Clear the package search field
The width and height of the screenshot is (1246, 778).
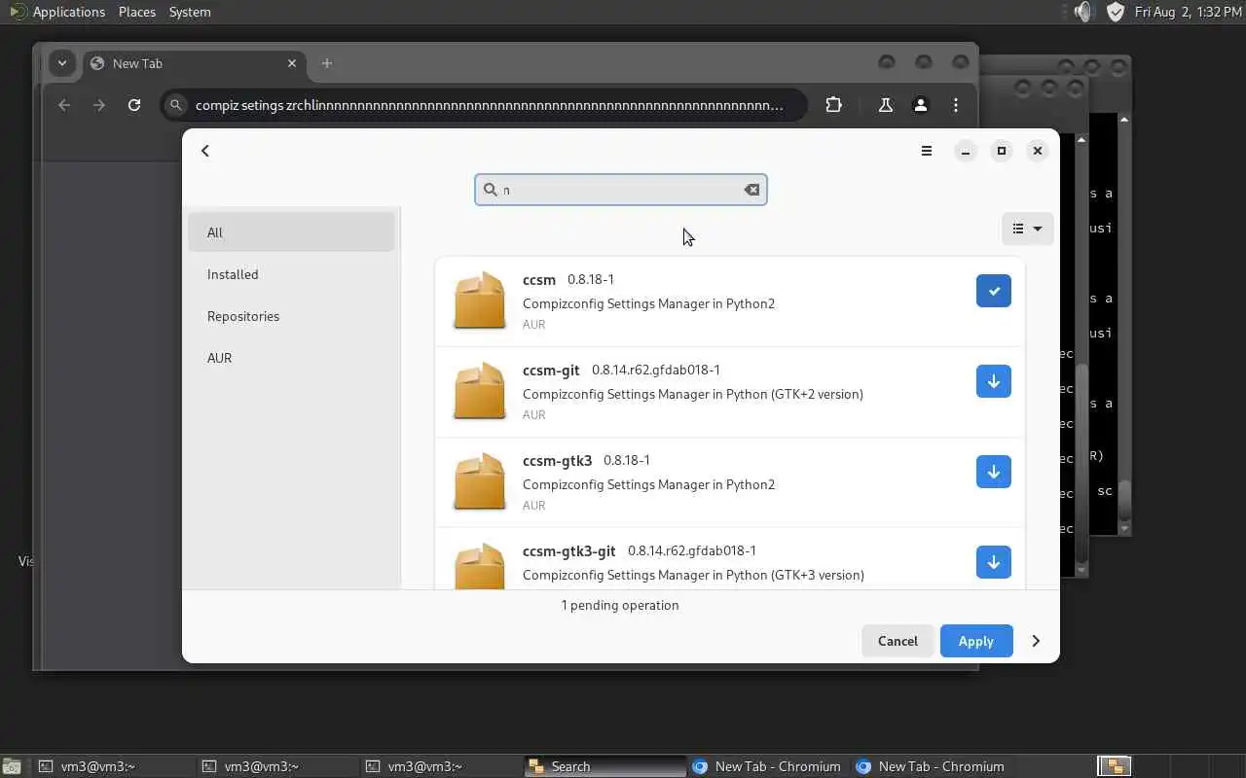[x=751, y=190]
